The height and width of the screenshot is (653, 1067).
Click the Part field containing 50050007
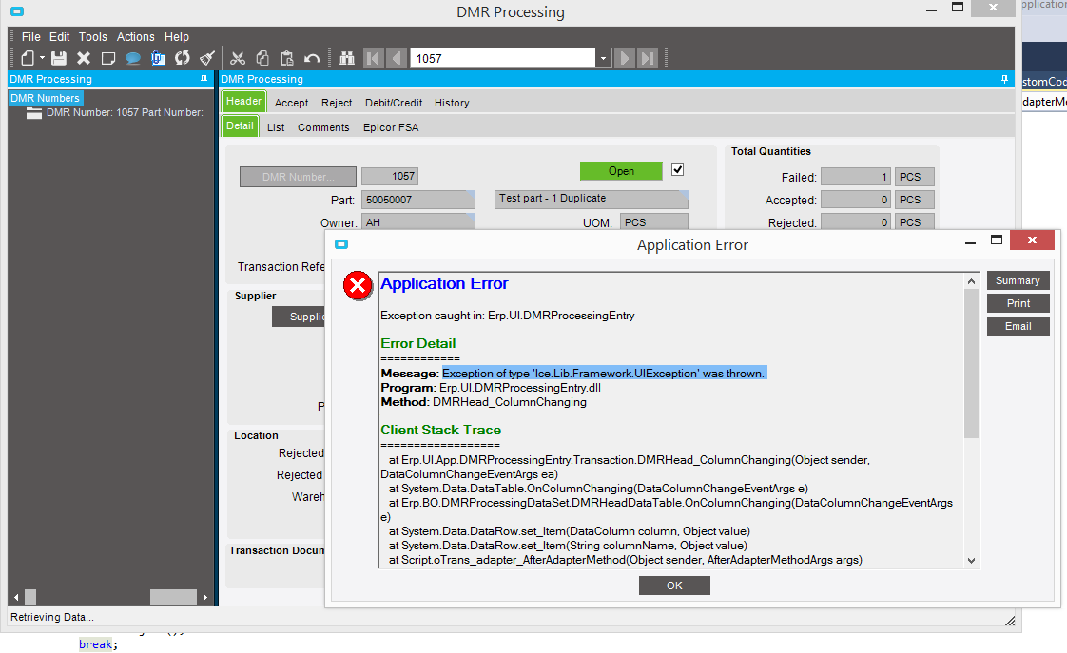(x=417, y=200)
